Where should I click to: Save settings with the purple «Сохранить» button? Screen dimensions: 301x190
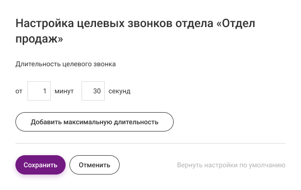coord(41,165)
